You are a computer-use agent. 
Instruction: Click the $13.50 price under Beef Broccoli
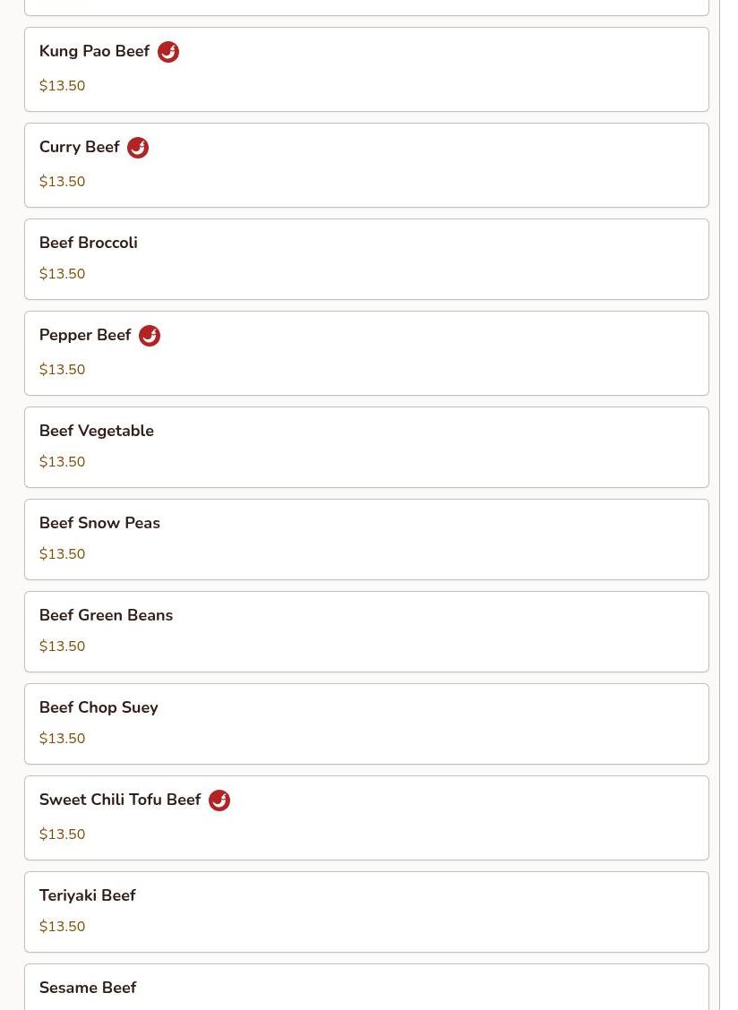click(x=62, y=274)
